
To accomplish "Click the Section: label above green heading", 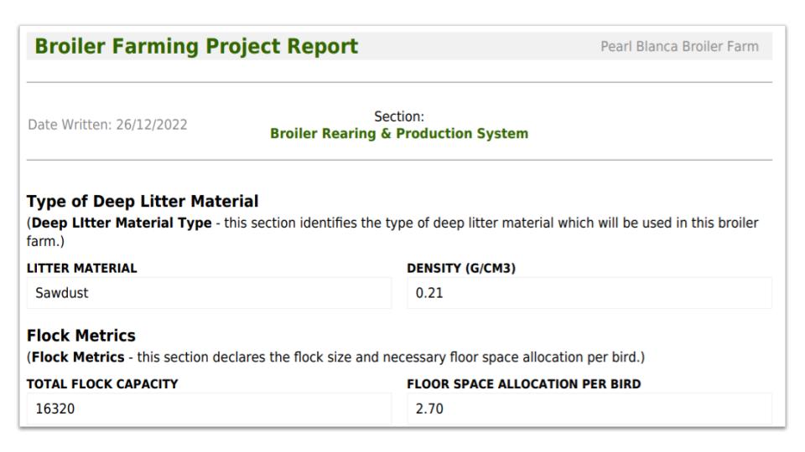I will tap(399, 117).
